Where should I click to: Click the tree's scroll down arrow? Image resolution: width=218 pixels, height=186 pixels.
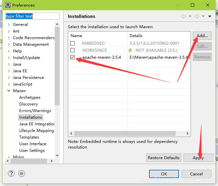57,155
